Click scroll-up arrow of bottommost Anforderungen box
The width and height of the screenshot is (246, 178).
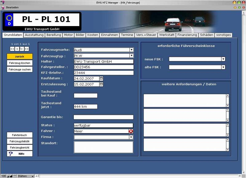[x=228, y=140]
